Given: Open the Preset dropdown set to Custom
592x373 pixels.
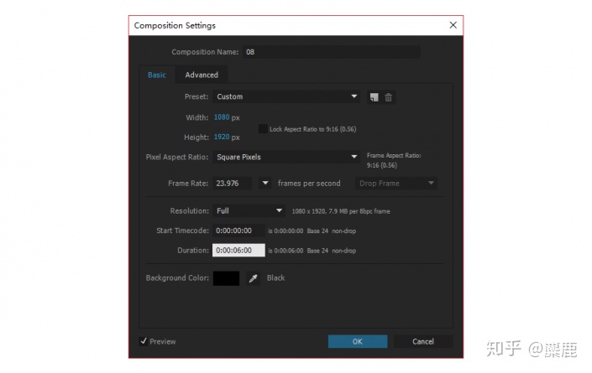Looking at the screenshot, I should (286, 96).
